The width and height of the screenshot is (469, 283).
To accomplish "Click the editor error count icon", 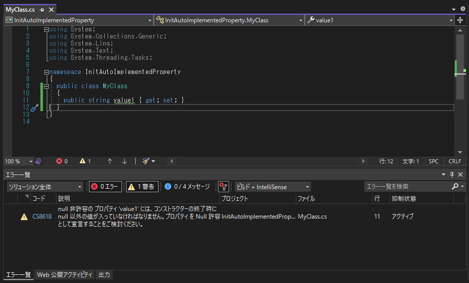I will (x=59, y=161).
